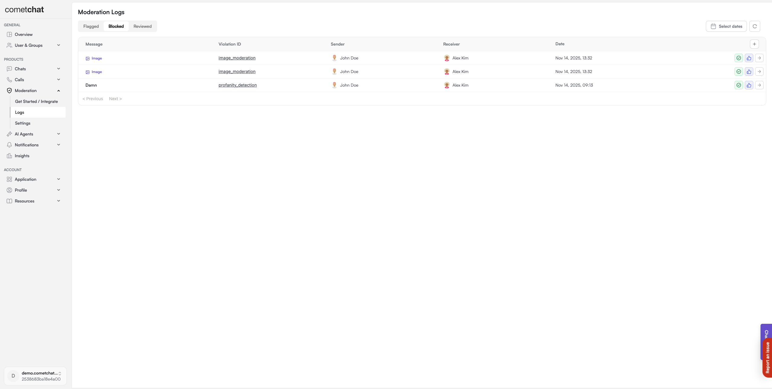Open details arrow for the Damn message row

point(759,85)
